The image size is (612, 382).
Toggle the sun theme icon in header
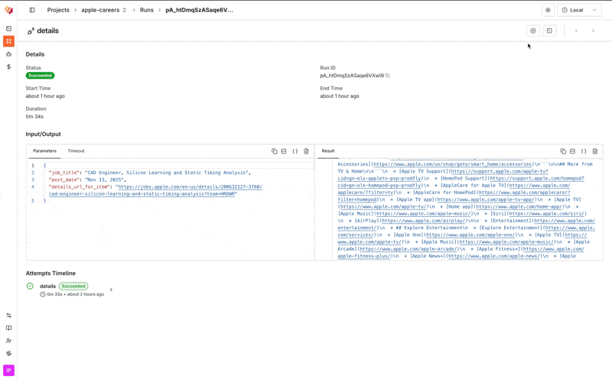point(548,10)
